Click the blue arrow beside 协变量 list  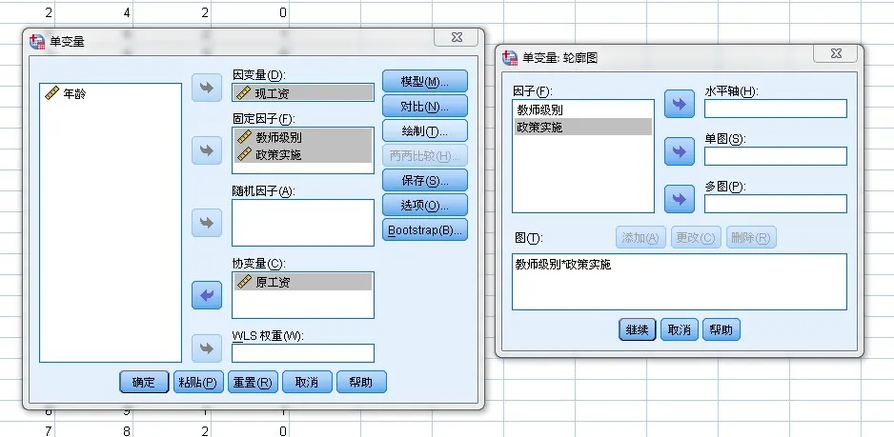(x=207, y=295)
